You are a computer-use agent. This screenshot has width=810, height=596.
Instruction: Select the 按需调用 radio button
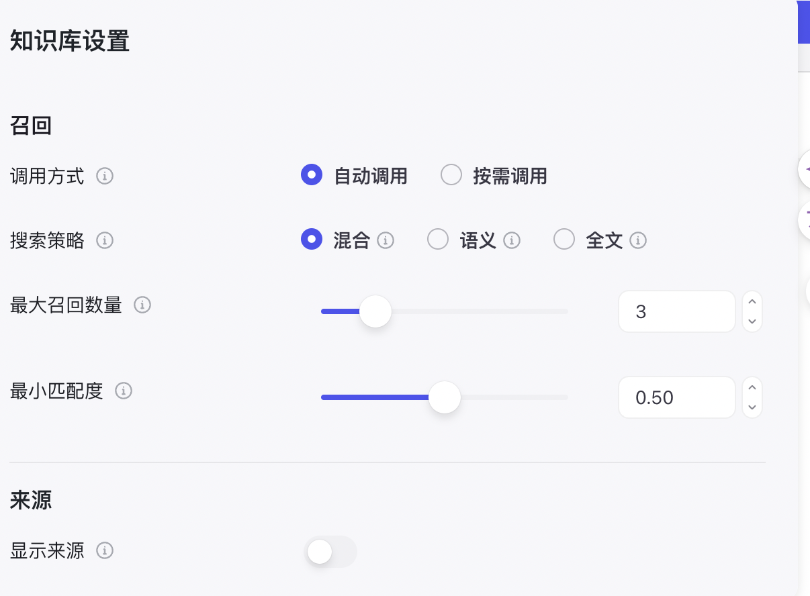[x=451, y=176]
